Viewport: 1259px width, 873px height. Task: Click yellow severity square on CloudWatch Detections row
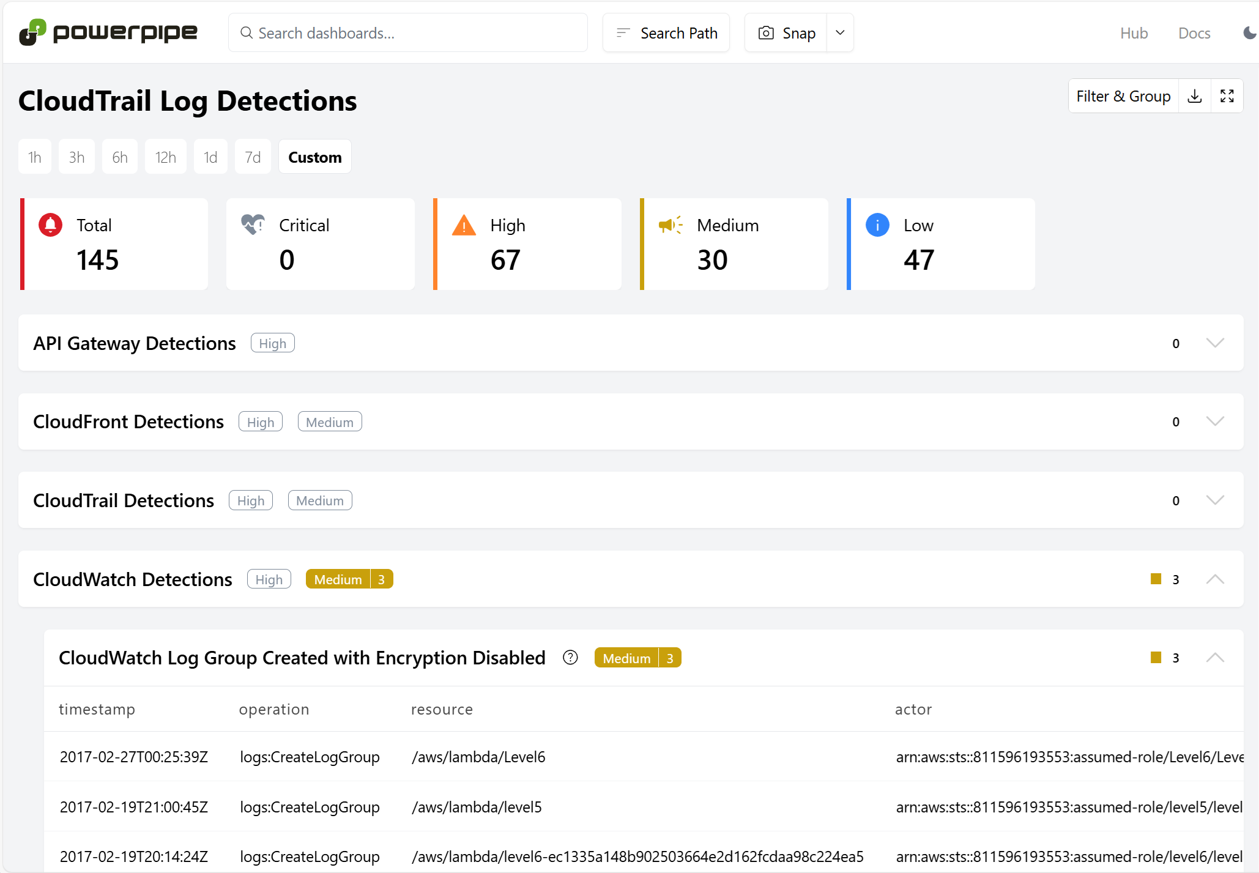click(x=1156, y=579)
